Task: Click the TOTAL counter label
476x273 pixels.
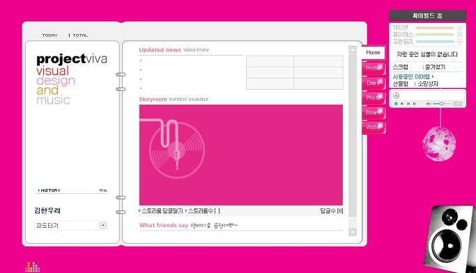Action: click(80, 35)
